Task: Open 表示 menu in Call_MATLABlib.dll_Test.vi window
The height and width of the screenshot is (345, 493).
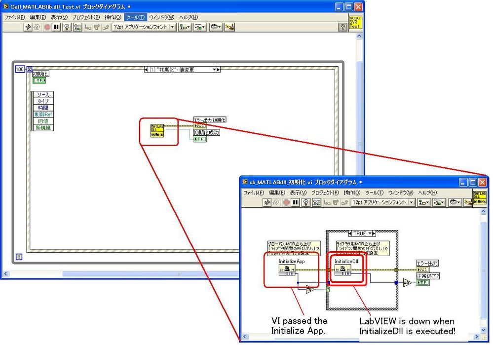Action: [x=59, y=17]
